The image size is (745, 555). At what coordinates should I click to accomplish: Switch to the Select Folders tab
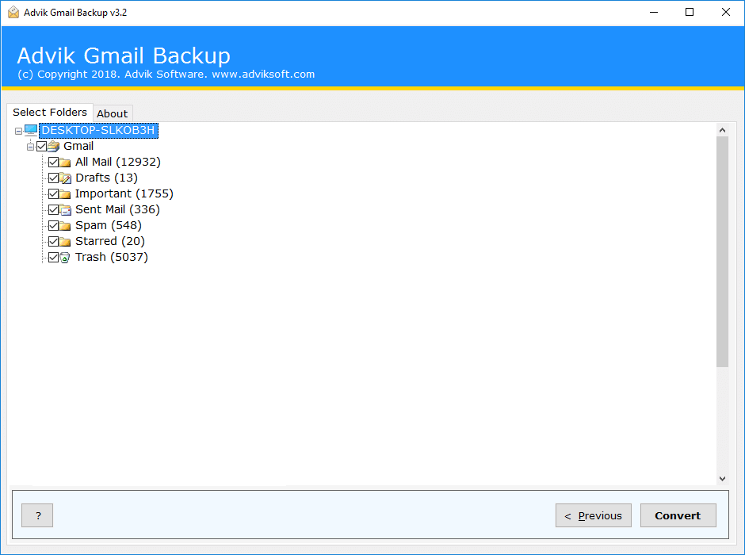(x=50, y=112)
